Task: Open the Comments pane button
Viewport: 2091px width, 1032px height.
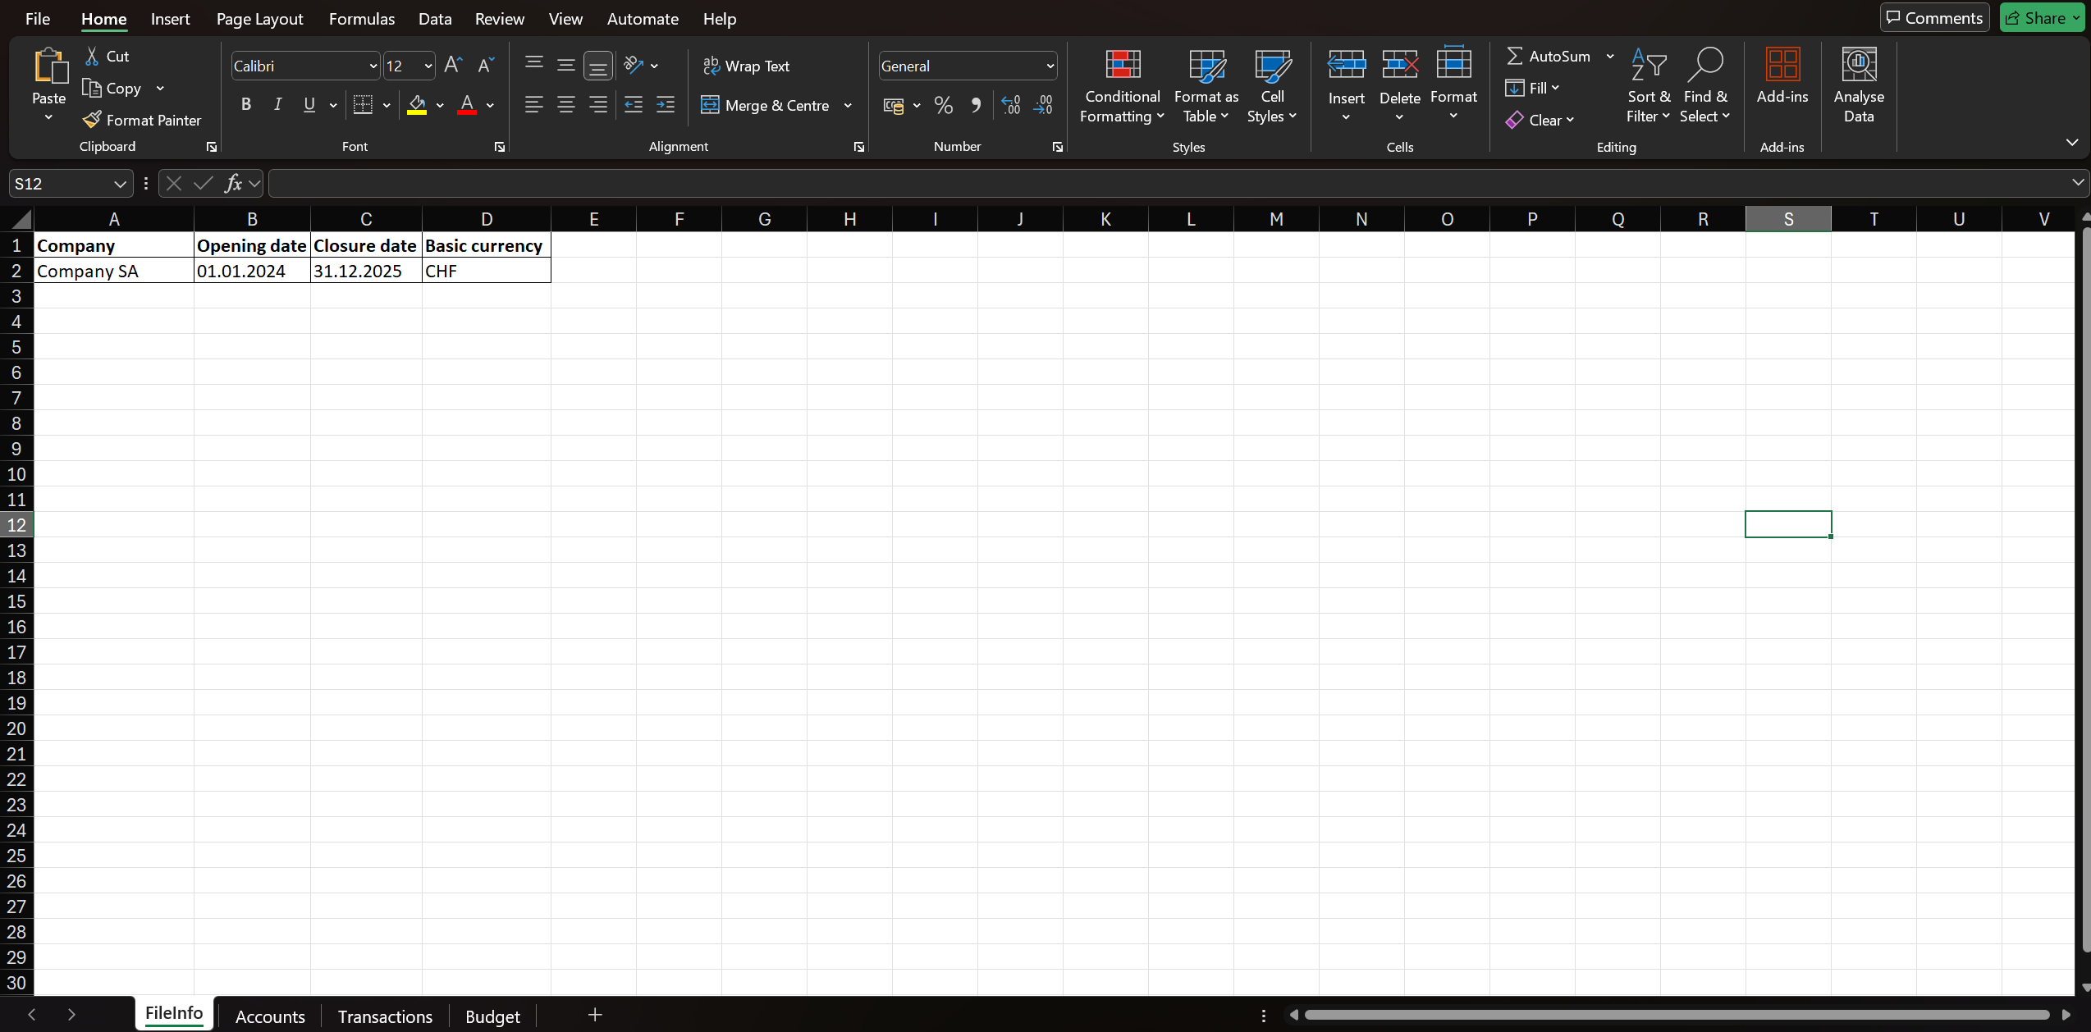Action: pos(1934,18)
